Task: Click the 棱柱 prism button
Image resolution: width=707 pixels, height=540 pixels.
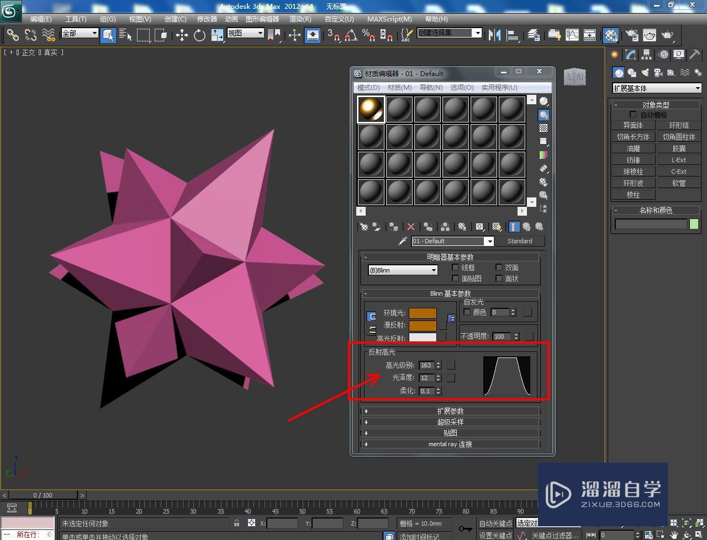Action: [x=633, y=195]
